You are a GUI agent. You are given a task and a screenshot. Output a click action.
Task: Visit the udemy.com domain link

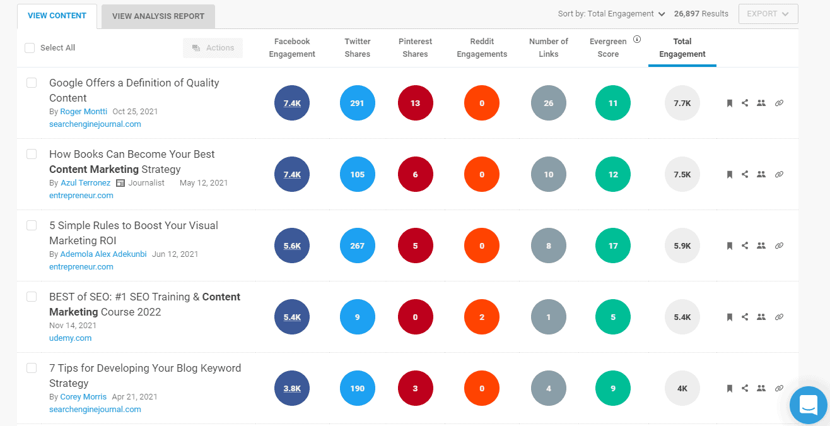point(70,338)
